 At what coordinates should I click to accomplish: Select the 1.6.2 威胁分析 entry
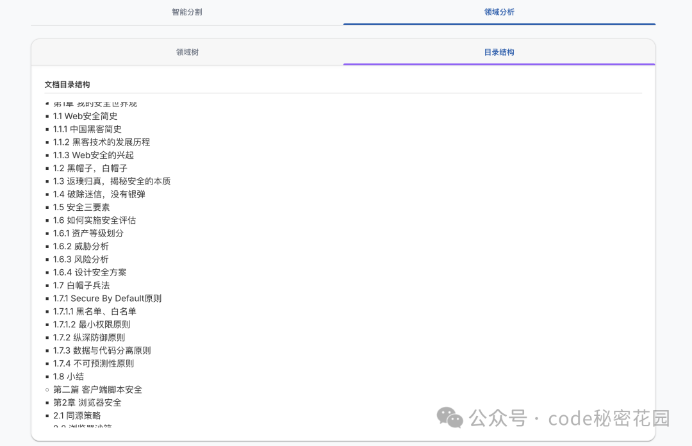coord(81,247)
